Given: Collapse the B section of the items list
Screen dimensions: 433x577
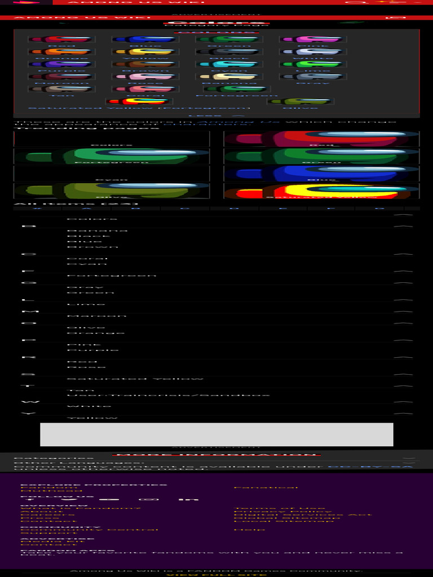Looking at the screenshot, I should click(x=403, y=226).
